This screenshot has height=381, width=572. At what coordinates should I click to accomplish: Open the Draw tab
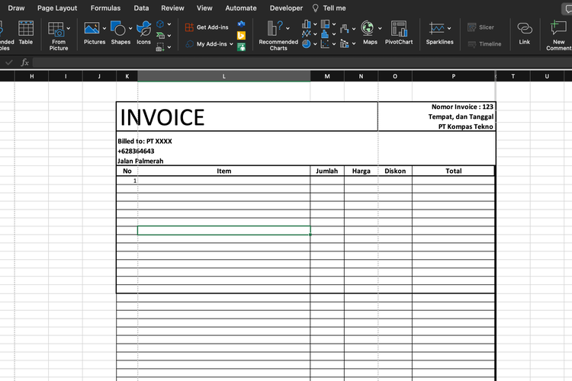click(16, 8)
